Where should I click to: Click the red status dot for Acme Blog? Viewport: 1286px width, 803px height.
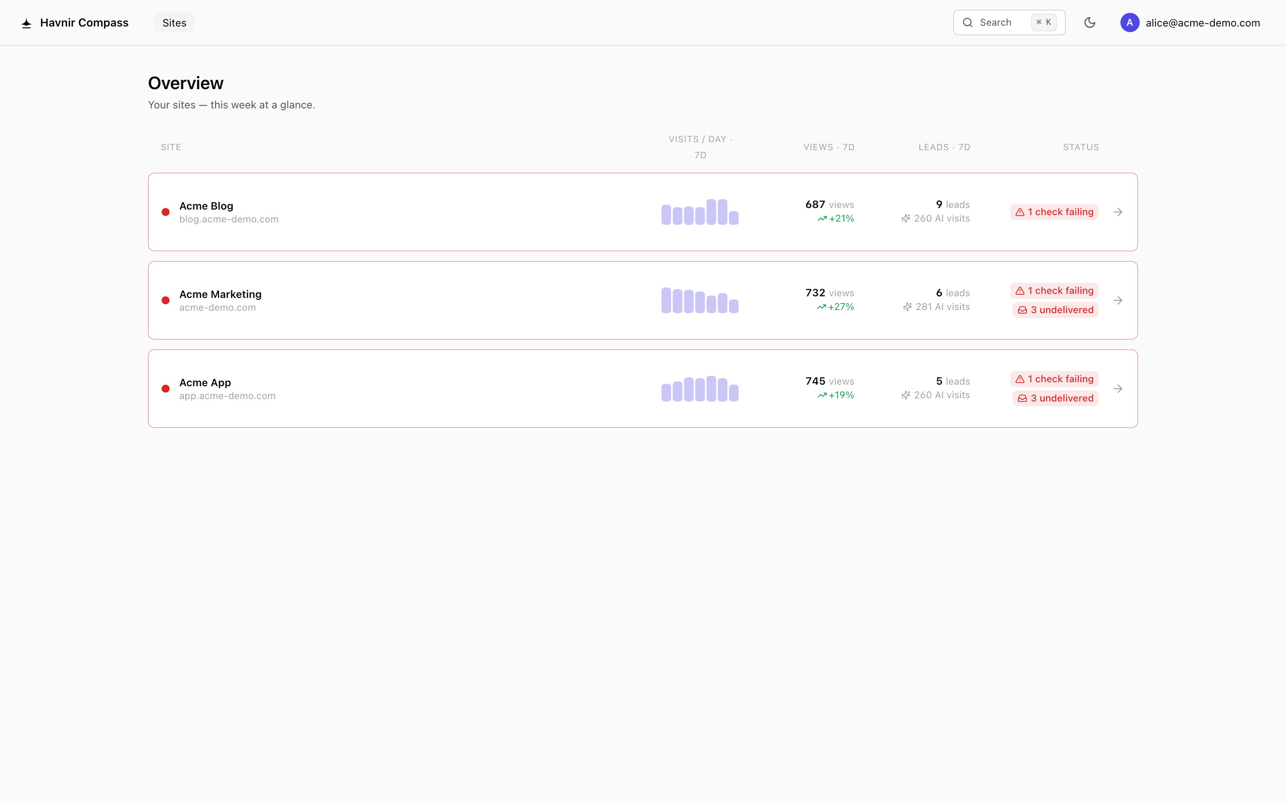tap(166, 212)
